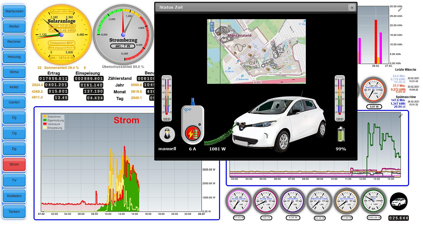The image size is (423, 225).
Task: Click the yellow Solaranlage gauge
Action: pyautogui.click(x=62, y=34)
